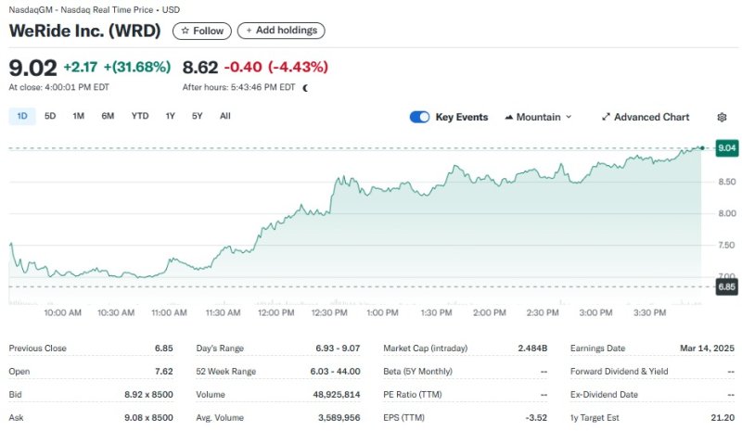Click the 3:30 PM time axis label
The image size is (742, 431).
point(650,312)
